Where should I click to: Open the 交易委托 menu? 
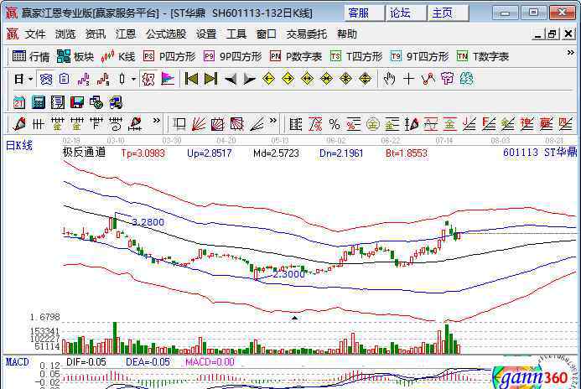tap(307, 34)
